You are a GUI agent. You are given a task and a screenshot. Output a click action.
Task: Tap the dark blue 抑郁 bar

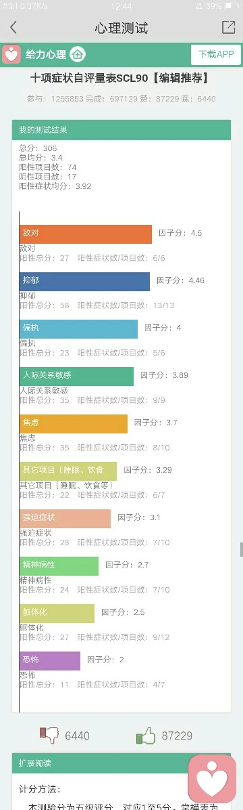tap(84, 282)
